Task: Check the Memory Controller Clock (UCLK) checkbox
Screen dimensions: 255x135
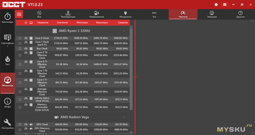Action: coord(20,107)
